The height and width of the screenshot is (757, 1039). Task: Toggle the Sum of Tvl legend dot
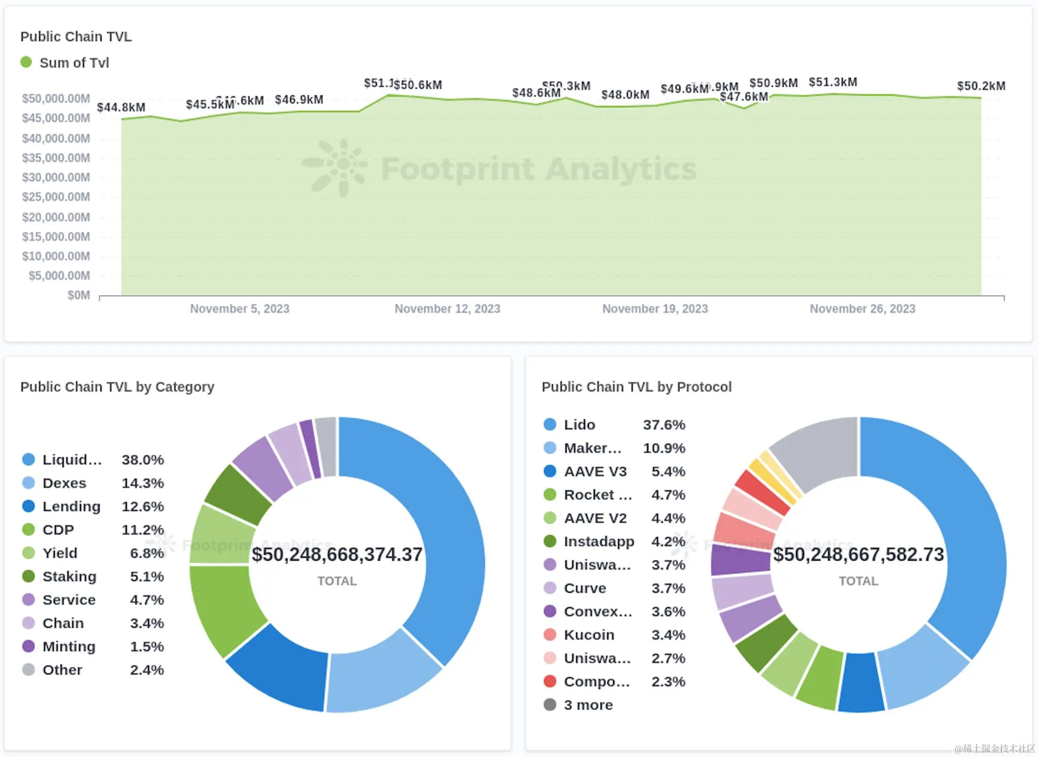pos(26,62)
